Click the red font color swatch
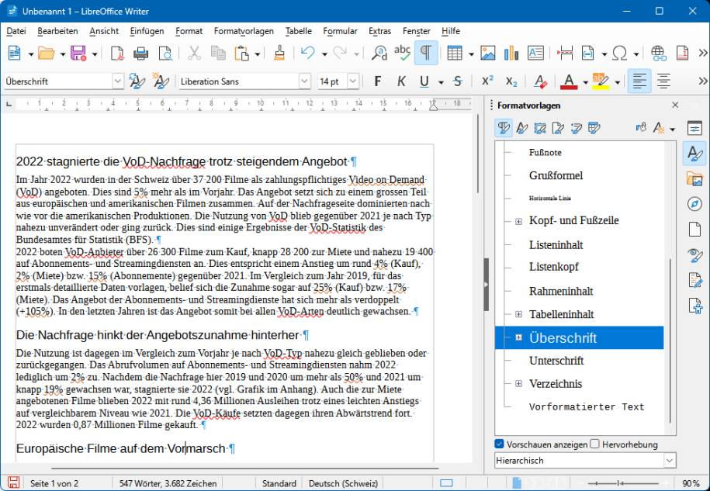Screen dimensions: 710x491 (568, 81)
